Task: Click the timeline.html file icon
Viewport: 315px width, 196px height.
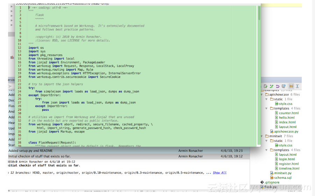Action: tap(277, 168)
